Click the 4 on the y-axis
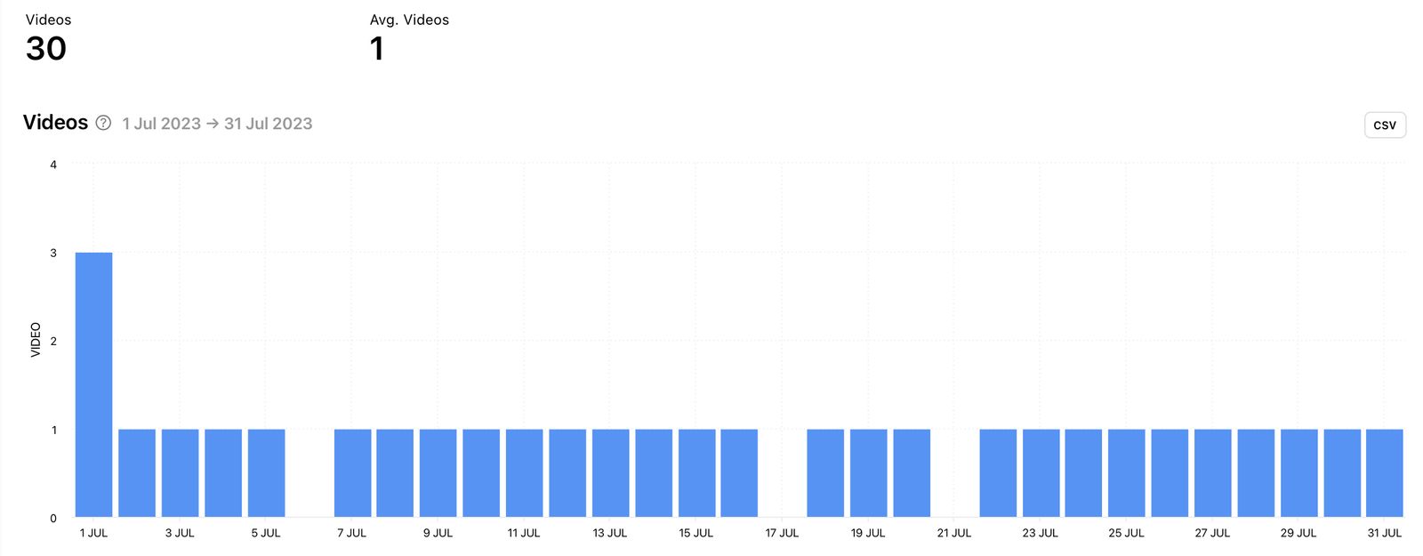 tap(54, 163)
